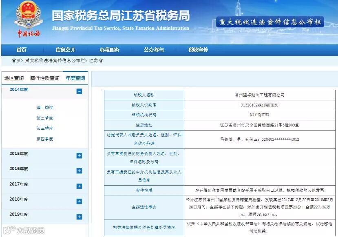This screenshot has width=338, height=237.
Task: Switch to the 案件性质查询 tab
Action: pyautogui.click(x=44, y=78)
